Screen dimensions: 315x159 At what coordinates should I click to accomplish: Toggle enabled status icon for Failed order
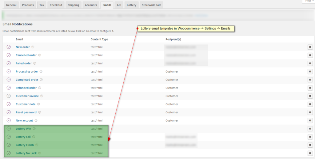(9, 63)
